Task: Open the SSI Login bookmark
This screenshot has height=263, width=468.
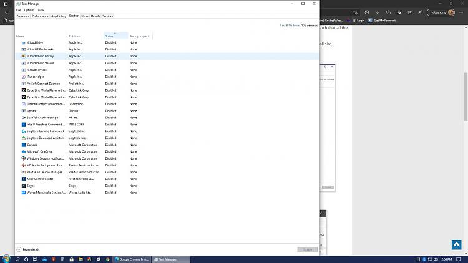Action: [x=356, y=21]
